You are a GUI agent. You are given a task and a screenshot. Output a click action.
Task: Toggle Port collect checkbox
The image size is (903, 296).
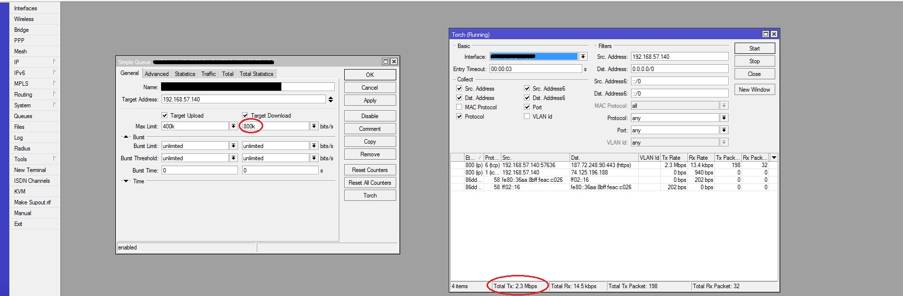pyautogui.click(x=527, y=107)
